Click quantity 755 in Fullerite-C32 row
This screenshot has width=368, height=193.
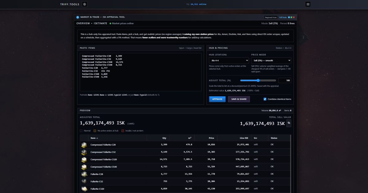coord(165,181)
